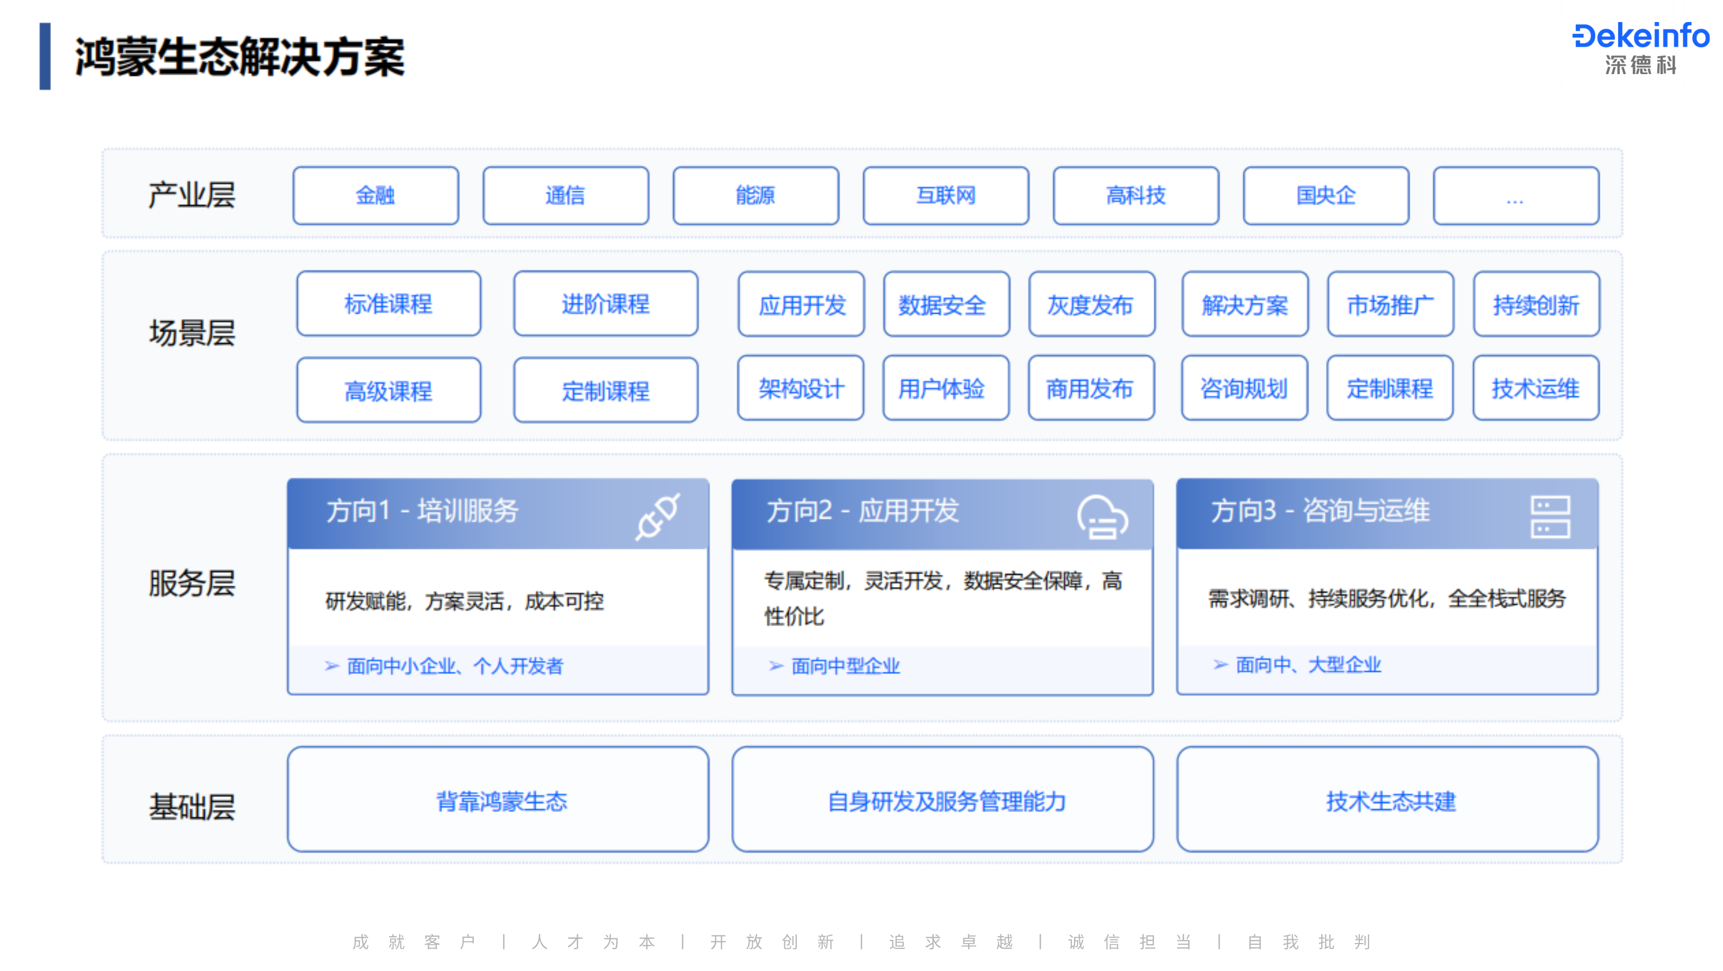
Task: Click 追求卓越 in the footer
Action: coord(950,942)
